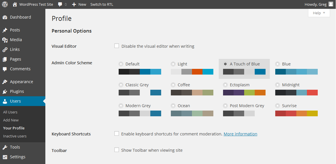Screen dimensions: 336x164
Task: Toggle Show Toolbar when viewing site
Action: pos(117,150)
